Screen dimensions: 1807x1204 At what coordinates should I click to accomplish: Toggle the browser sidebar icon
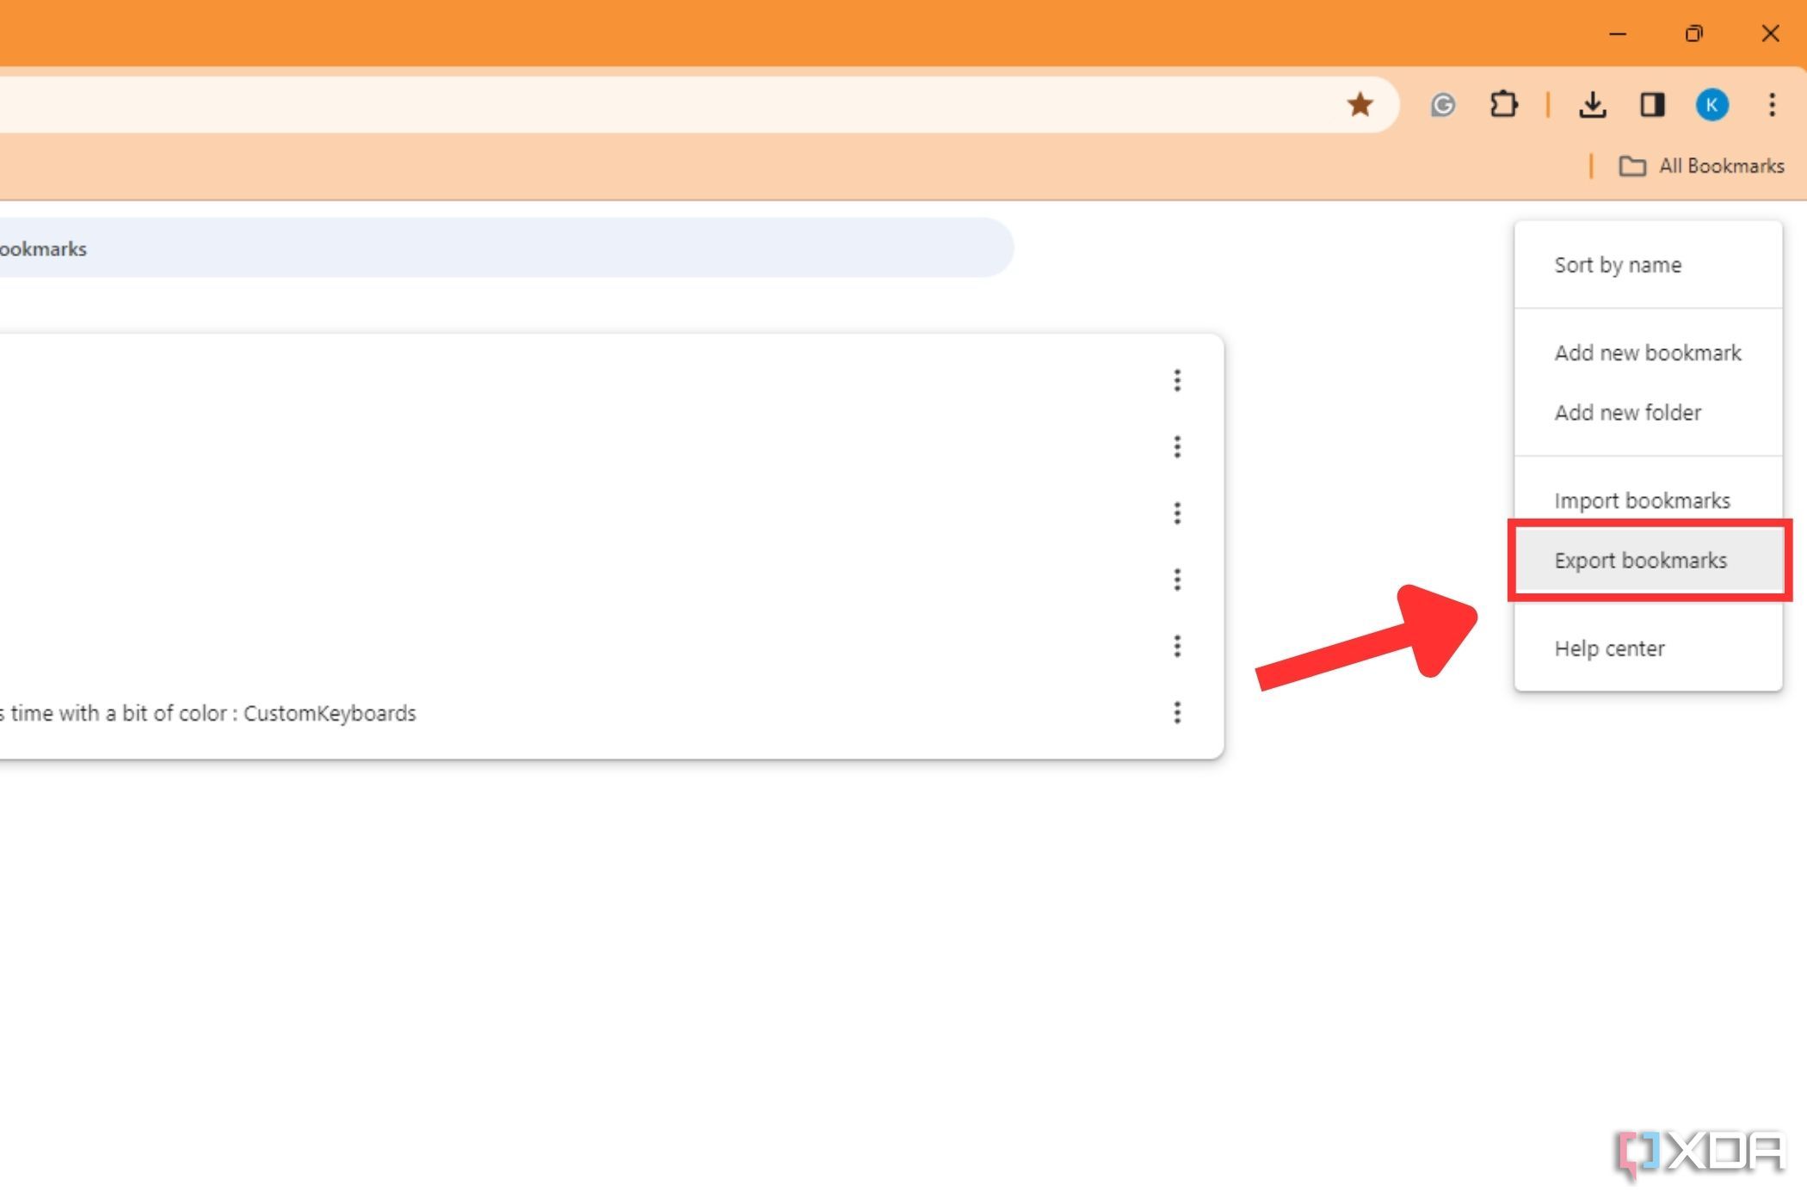click(1652, 103)
